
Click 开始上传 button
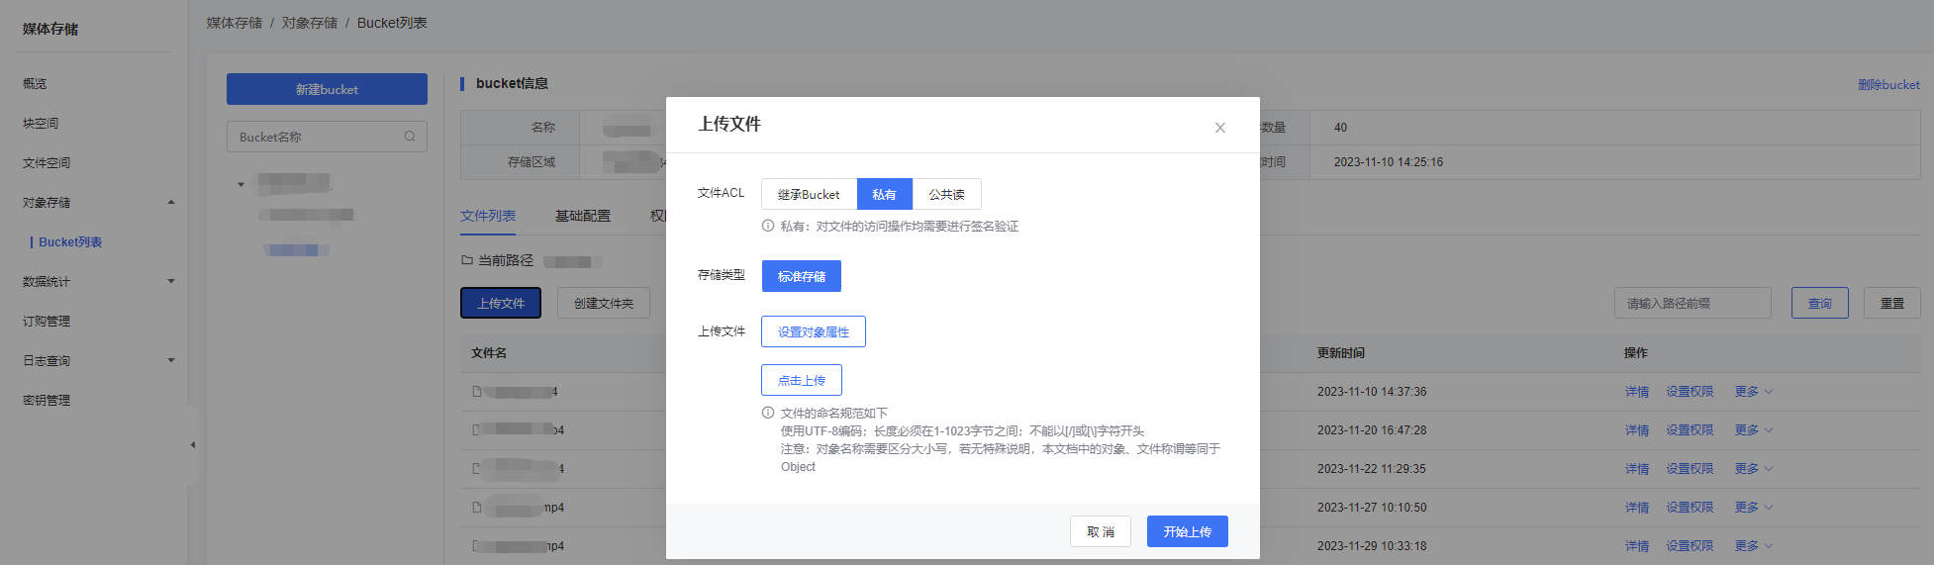click(x=1187, y=531)
